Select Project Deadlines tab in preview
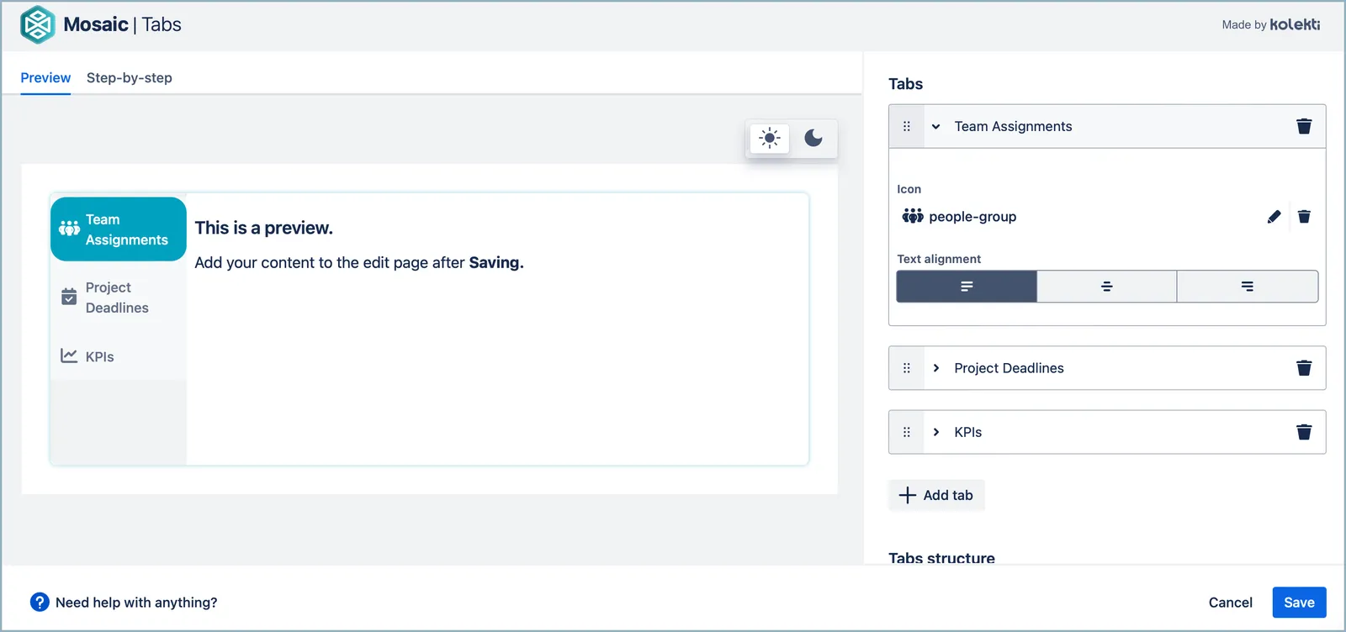 (119, 298)
